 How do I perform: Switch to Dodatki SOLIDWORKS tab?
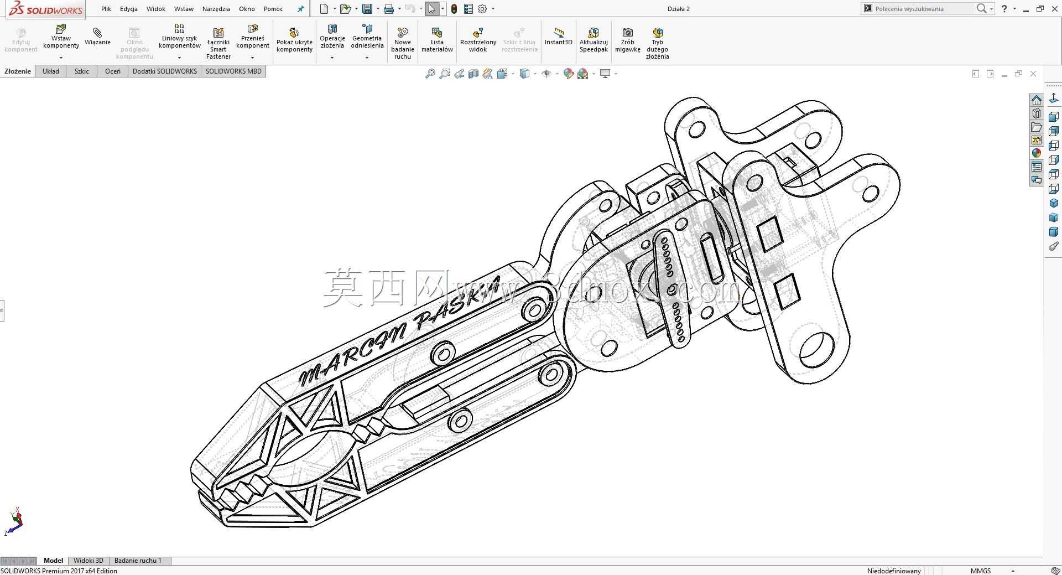[x=165, y=71]
